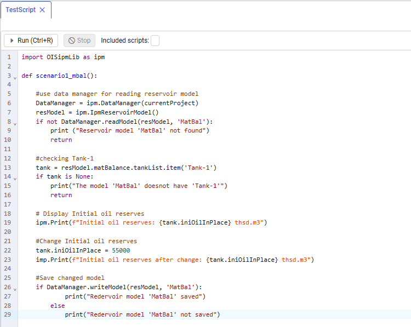The height and width of the screenshot is (327, 411).
Task: Click the function name scenario1_mbal
Action: (61, 76)
